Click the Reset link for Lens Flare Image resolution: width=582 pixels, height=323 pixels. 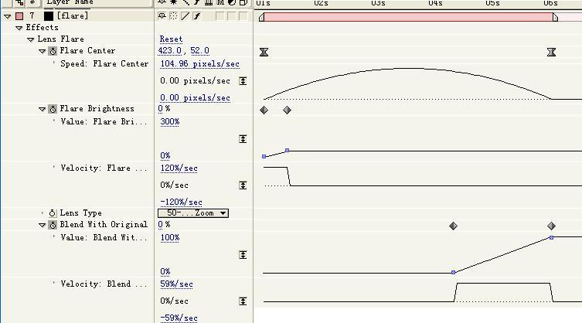[x=171, y=39]
